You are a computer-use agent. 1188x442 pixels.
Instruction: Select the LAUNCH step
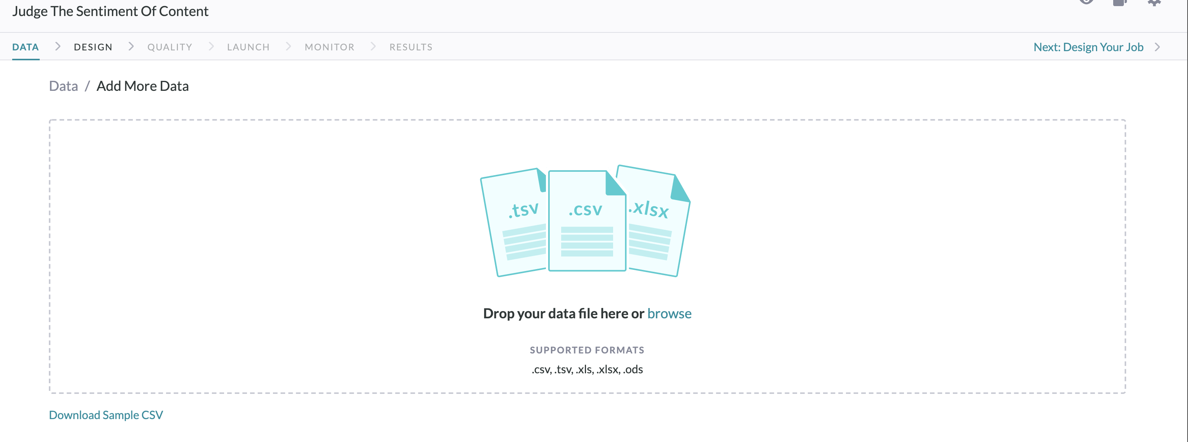248,47
